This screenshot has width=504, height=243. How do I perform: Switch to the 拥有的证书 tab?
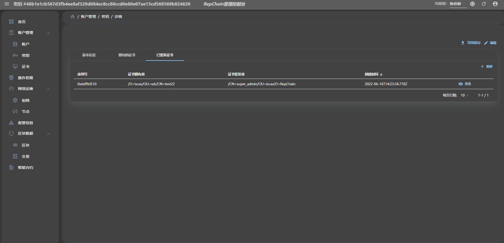pos(127,55)
